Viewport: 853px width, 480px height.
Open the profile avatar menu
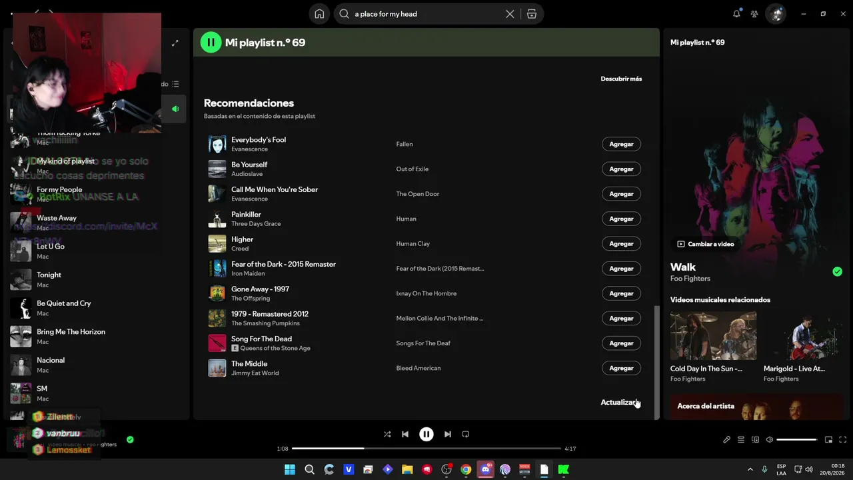pyautogui.click(x=775, y=13)
